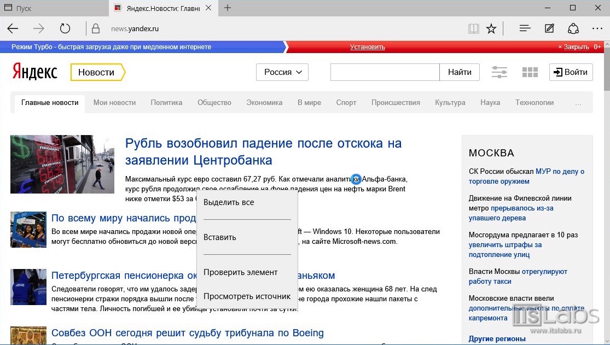This screenshot has width=610, height=345.
Task: Open the Другие регионы link
Action: [x=497, y=339]
